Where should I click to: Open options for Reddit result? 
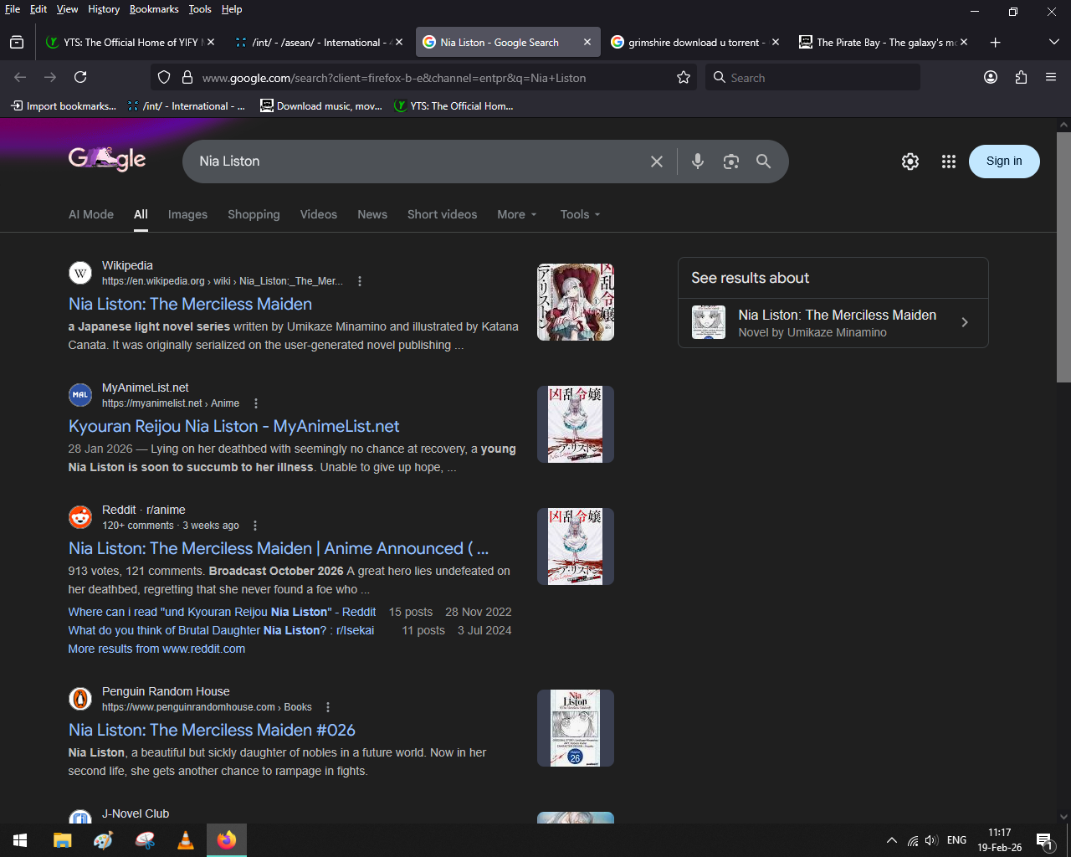255,526
